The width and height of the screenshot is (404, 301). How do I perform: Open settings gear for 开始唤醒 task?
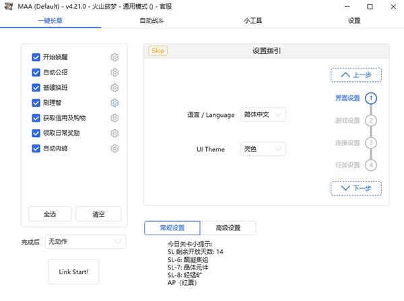coord(114,57)
